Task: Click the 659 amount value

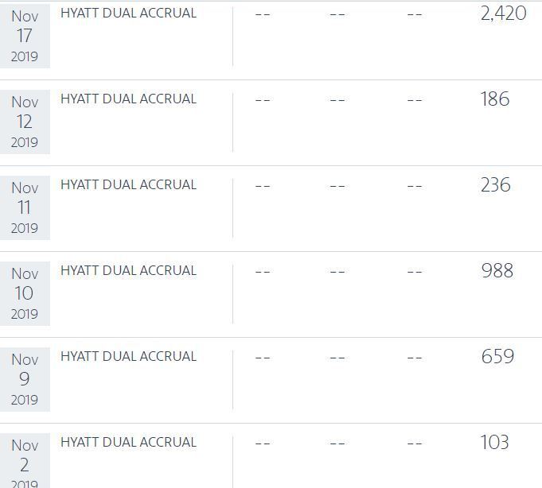Action: 497,357
